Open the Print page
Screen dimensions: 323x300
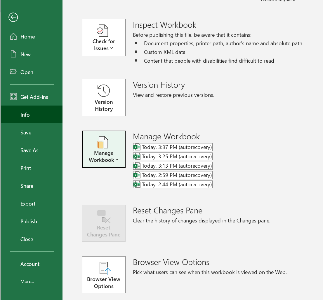tap(32, 168)
